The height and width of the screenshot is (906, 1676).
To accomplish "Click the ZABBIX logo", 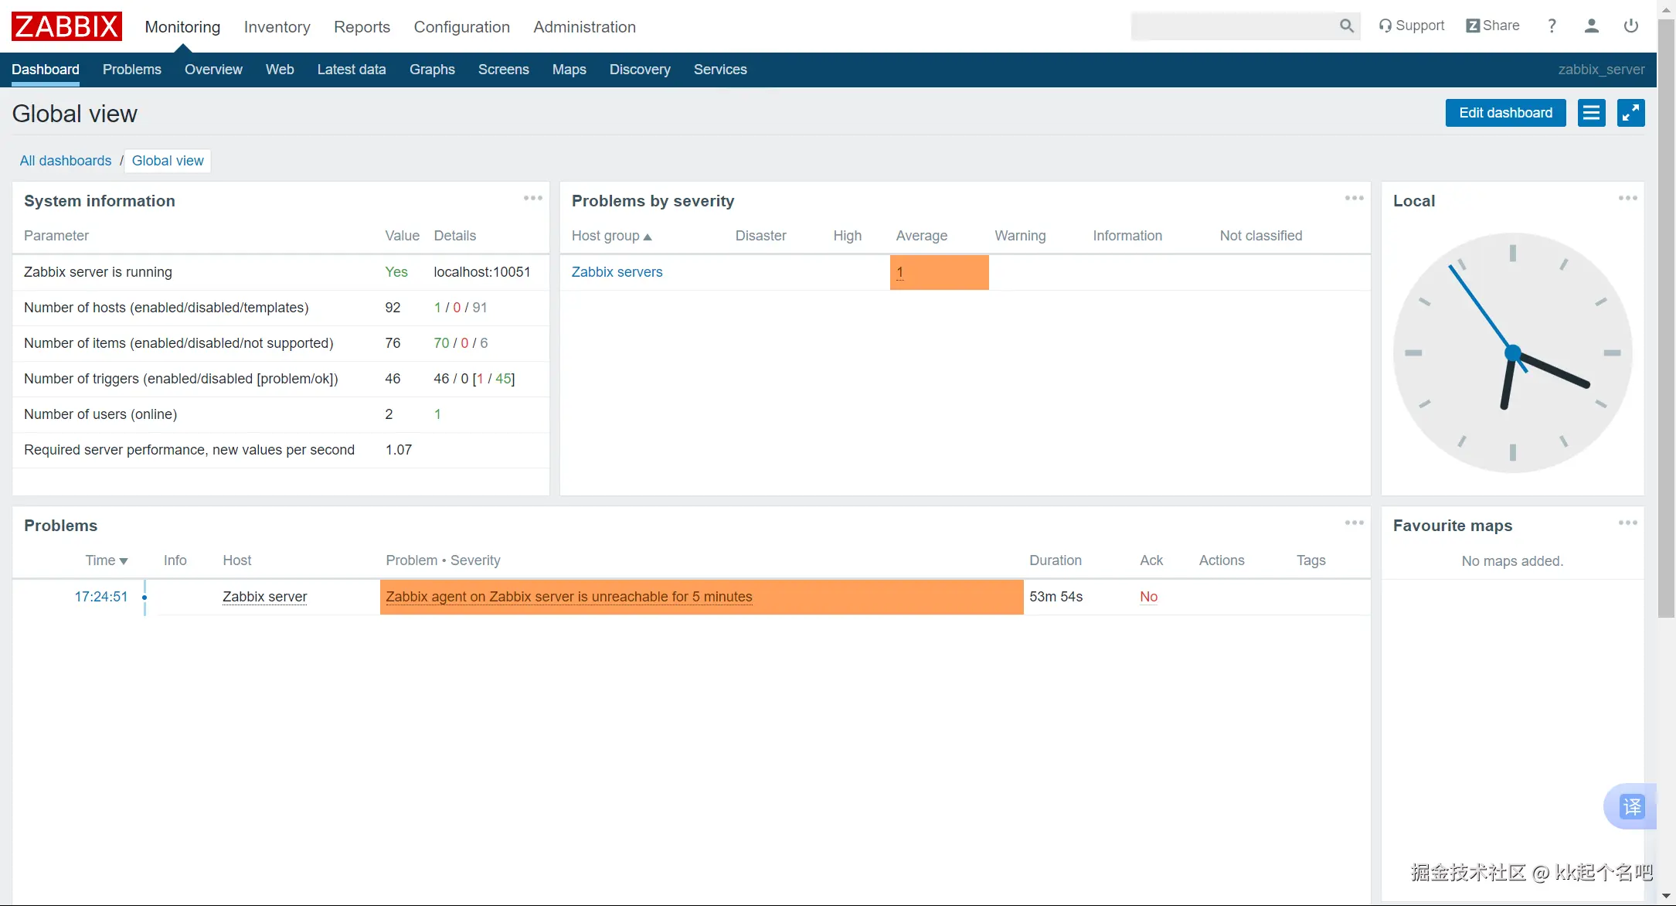I will coord(66,26).
